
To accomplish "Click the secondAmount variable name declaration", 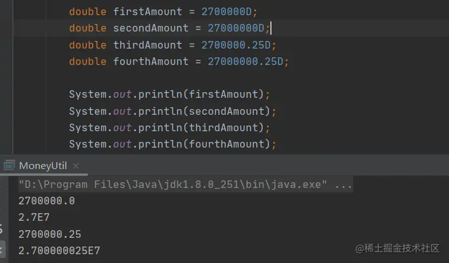I will 151,28.
